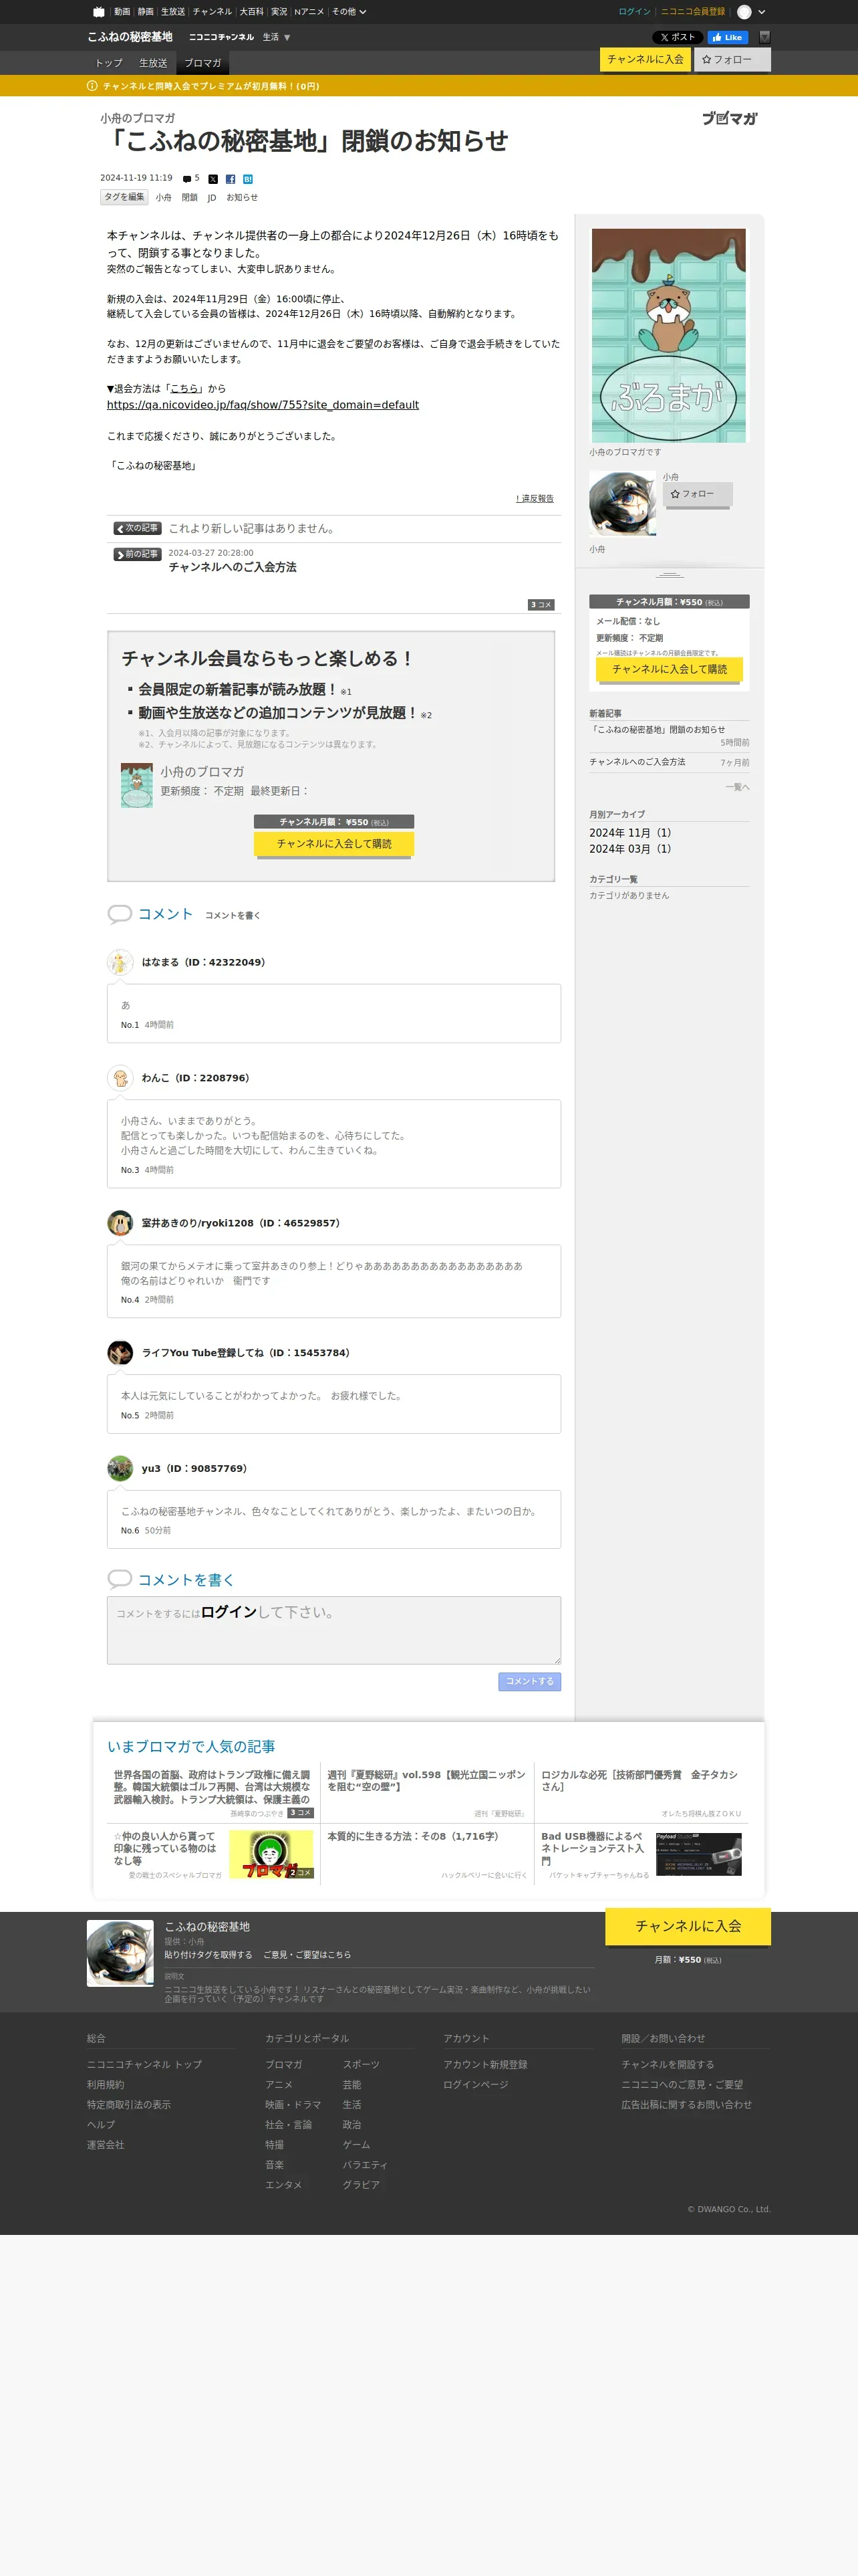Viewport: 858px width, 2576px height.
Task: Follow 小舟 via the sidebar フォロー button
Action: tap(697, 494)
